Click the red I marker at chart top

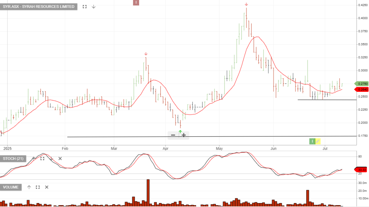[x=136, y=3]
